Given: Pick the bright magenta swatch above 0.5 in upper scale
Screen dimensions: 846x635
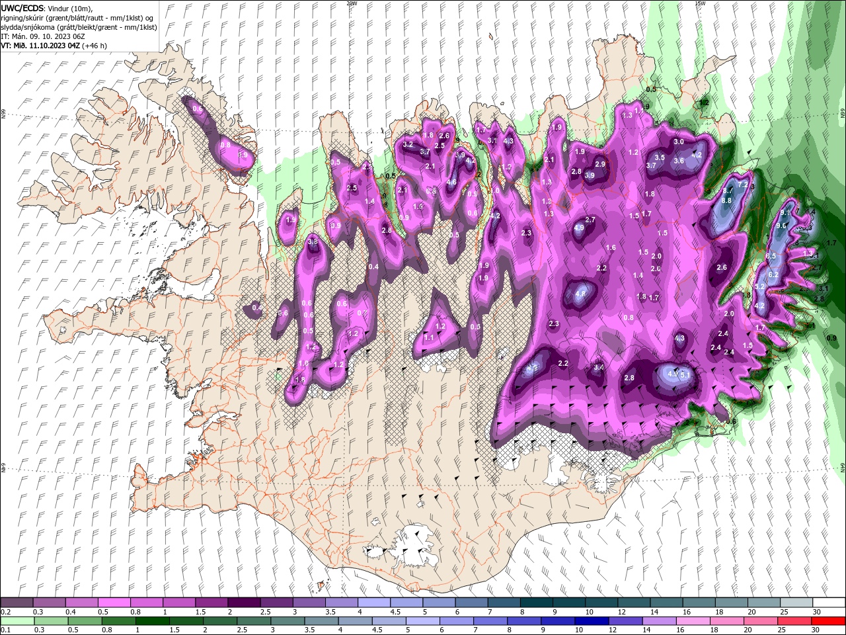Looking at the screenshot, I should click(x=114, y=603).
